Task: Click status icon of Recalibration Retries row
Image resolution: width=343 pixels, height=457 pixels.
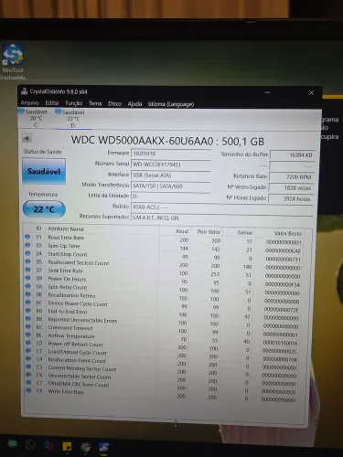Action: click(28, 294)
